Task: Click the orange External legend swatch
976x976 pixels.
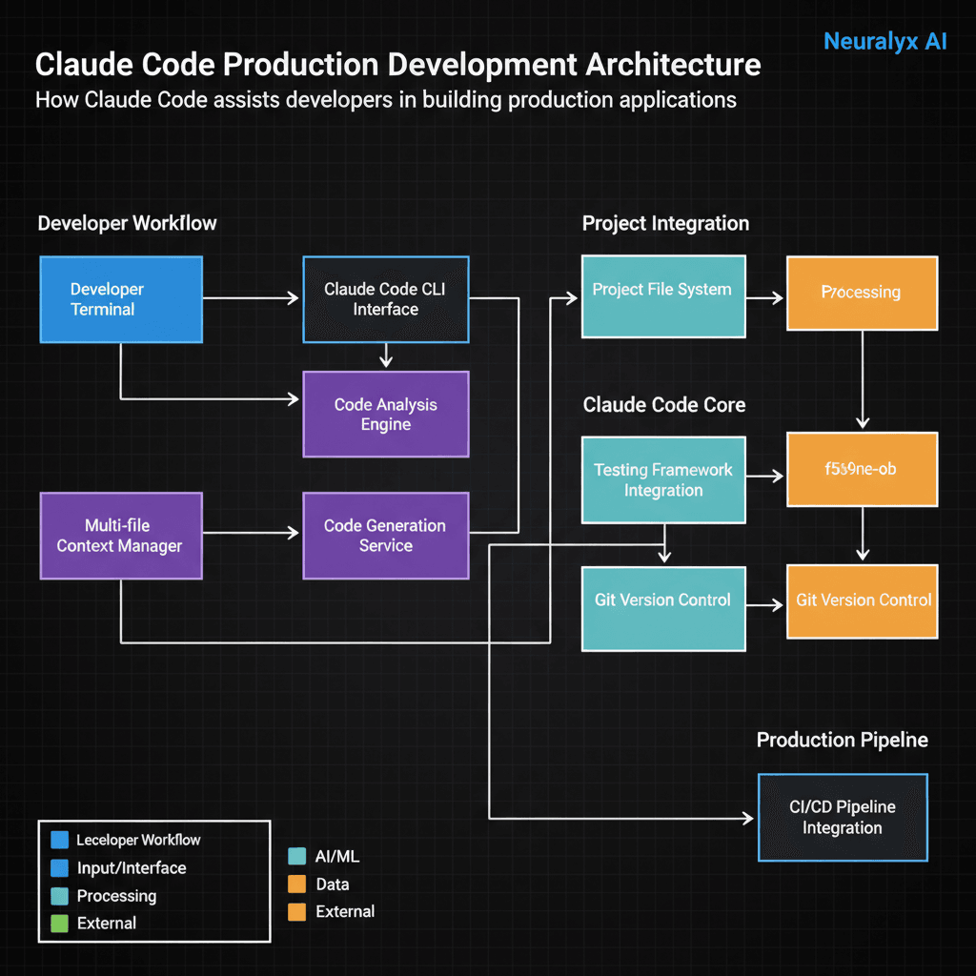Action: tap(297, 912)
